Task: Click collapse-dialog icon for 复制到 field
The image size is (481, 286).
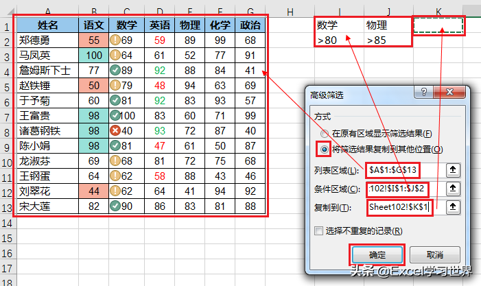Action: [x=453, y=208]
